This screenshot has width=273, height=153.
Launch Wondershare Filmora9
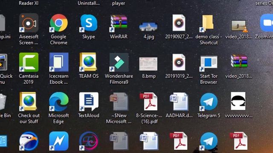(119, 62)
